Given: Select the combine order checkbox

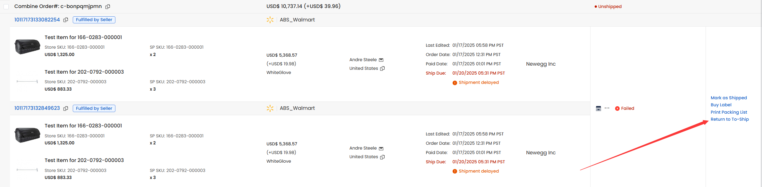Looking at the screenshot, I should (6, 6).
